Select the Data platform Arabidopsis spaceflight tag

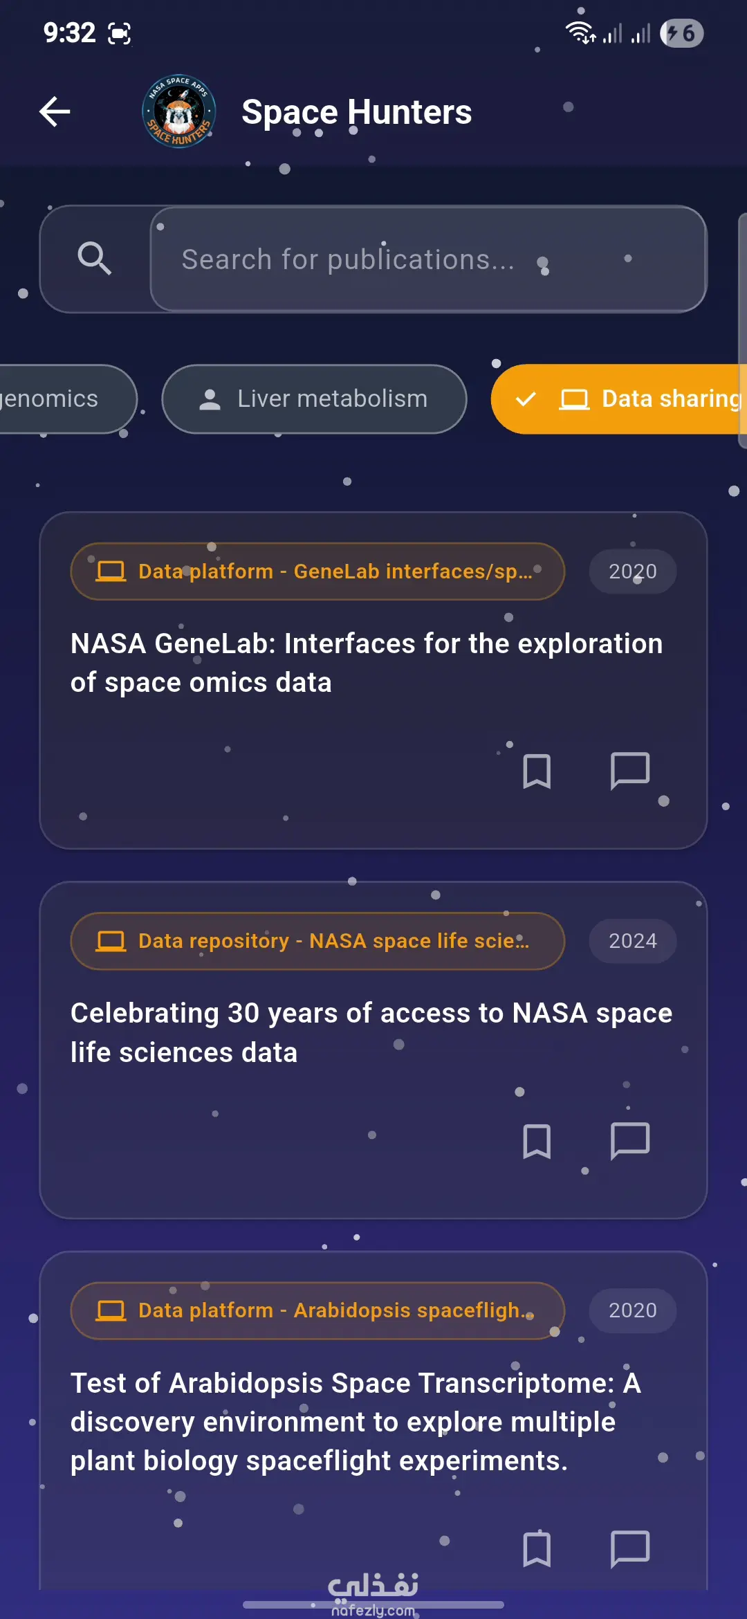pos(317,1310)
